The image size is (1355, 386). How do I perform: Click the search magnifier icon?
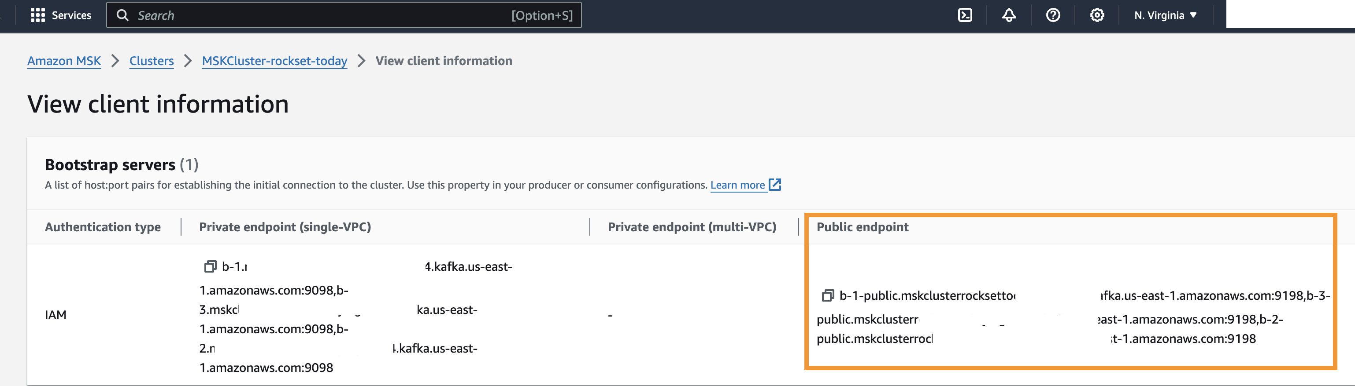(x=122, y=15)
